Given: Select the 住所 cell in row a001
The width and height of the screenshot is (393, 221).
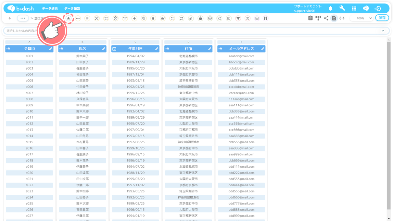Looking at the screenshot, I should tap(188, 56).
